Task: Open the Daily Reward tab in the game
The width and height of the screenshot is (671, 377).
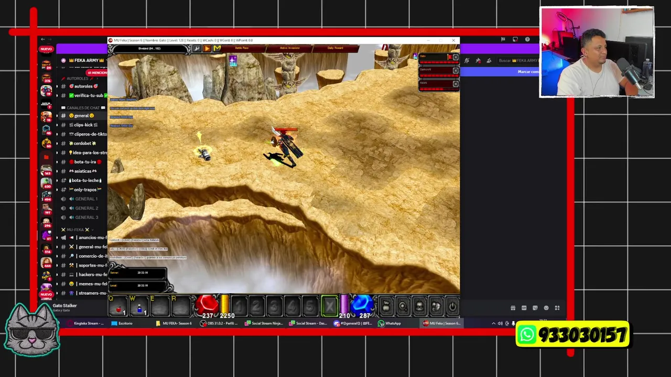Action: coord(335,48)
